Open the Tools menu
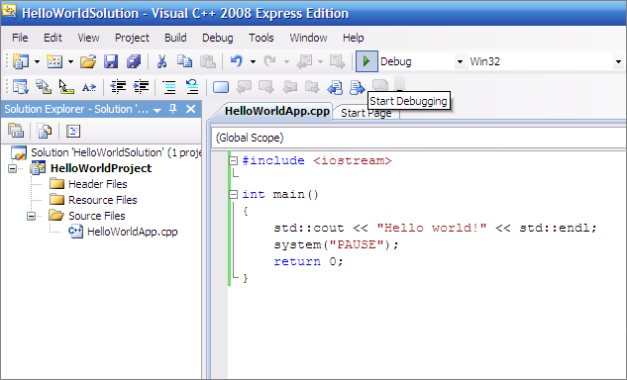The height and width of the screenshot is (380, 627). click(261, 38)
